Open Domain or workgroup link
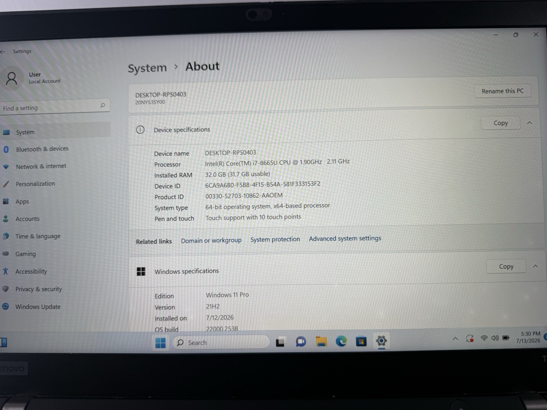The width and height of the screenshot is (547, 410). pyautogui.click(x=211, y=241)
